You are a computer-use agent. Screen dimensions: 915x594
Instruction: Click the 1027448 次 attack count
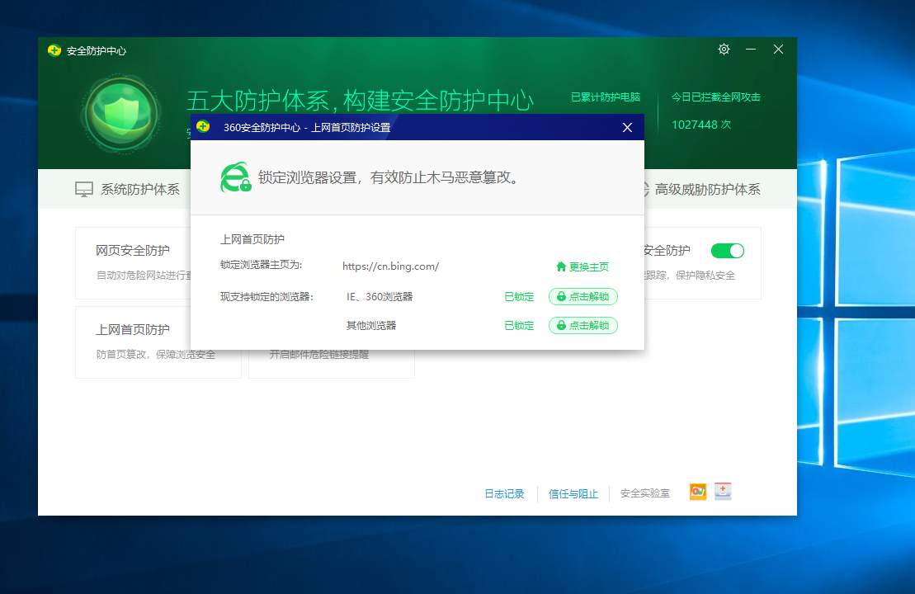coord(700,125)
